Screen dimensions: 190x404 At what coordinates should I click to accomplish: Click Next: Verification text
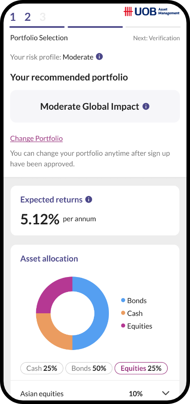(x=156, y=38)
